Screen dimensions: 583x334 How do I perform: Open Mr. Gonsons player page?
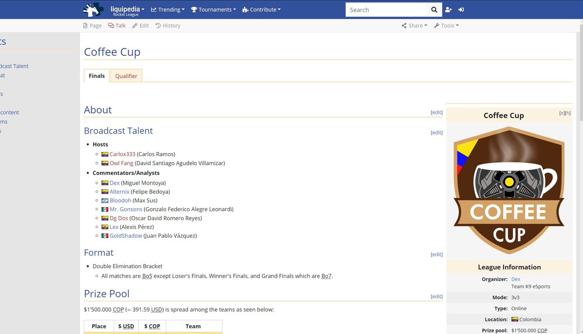click(x=126, y=210)
